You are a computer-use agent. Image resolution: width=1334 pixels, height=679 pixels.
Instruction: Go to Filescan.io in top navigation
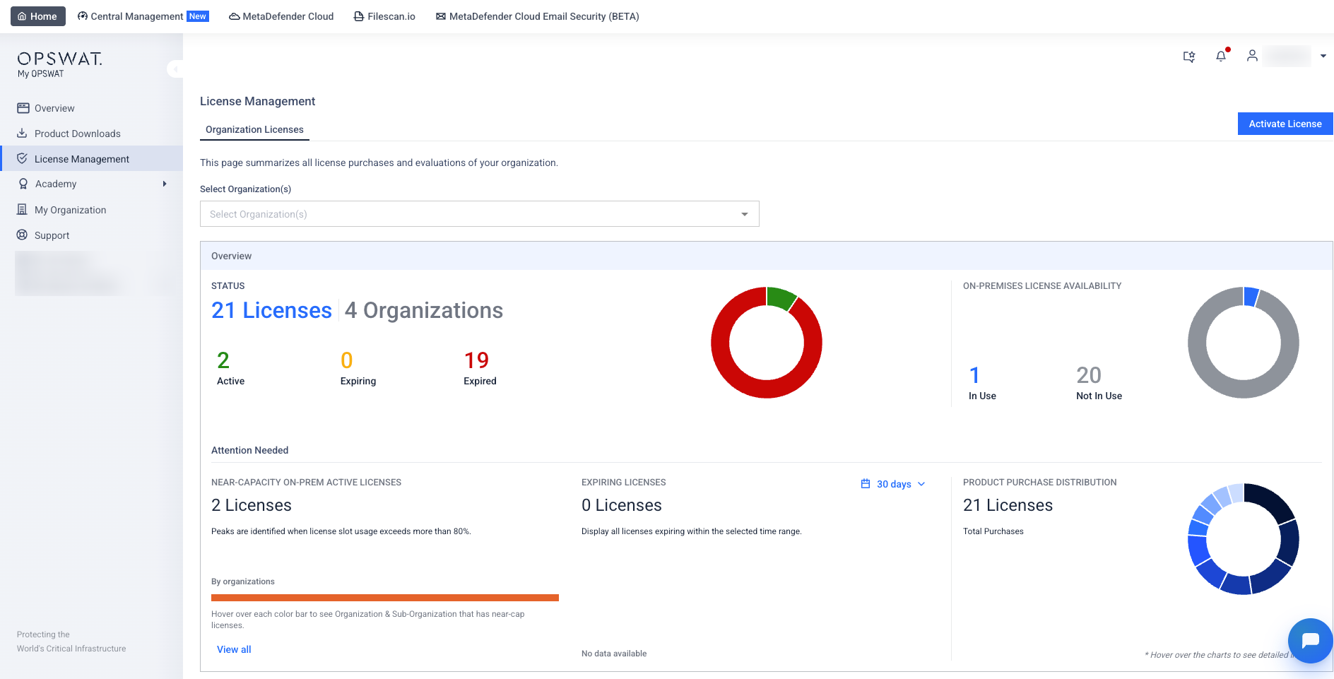[x=384, y=16]
